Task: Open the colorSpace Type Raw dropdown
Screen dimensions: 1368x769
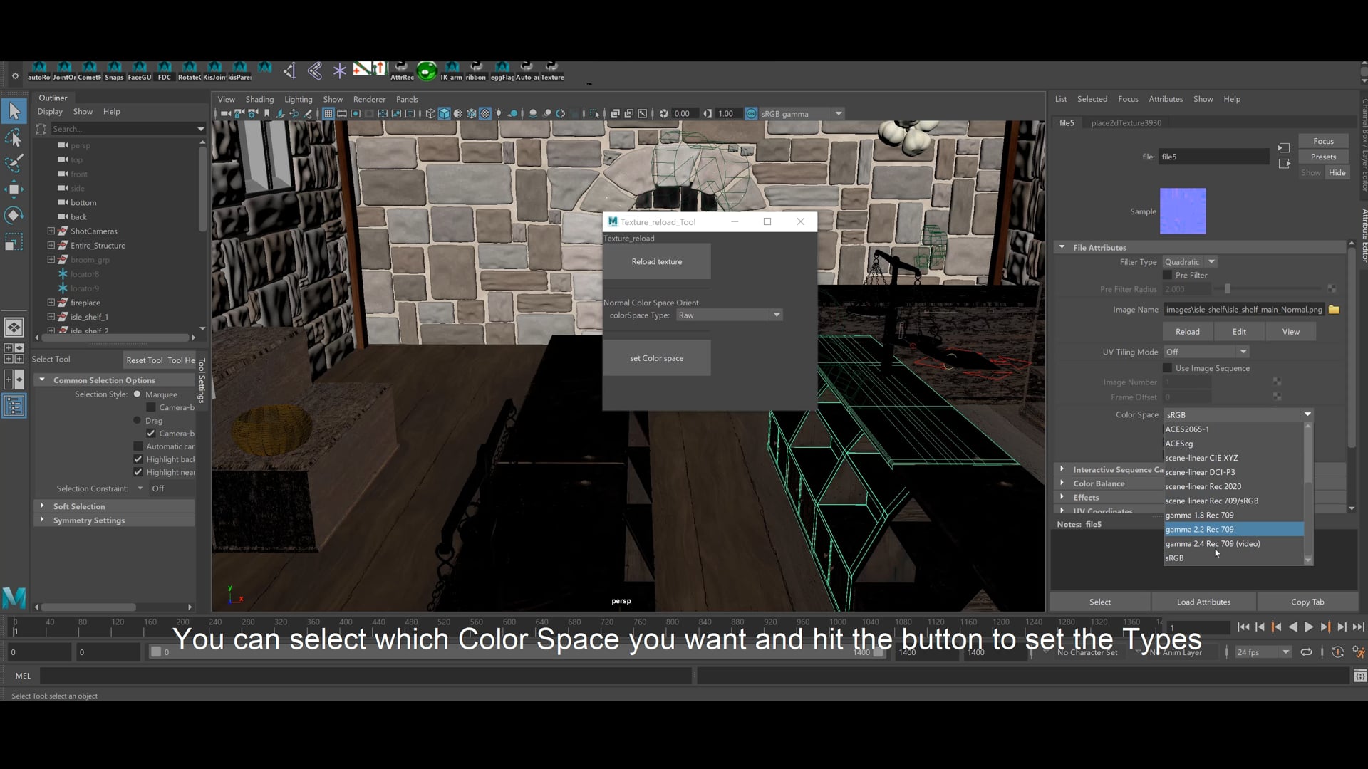Action: click(730, 315)
